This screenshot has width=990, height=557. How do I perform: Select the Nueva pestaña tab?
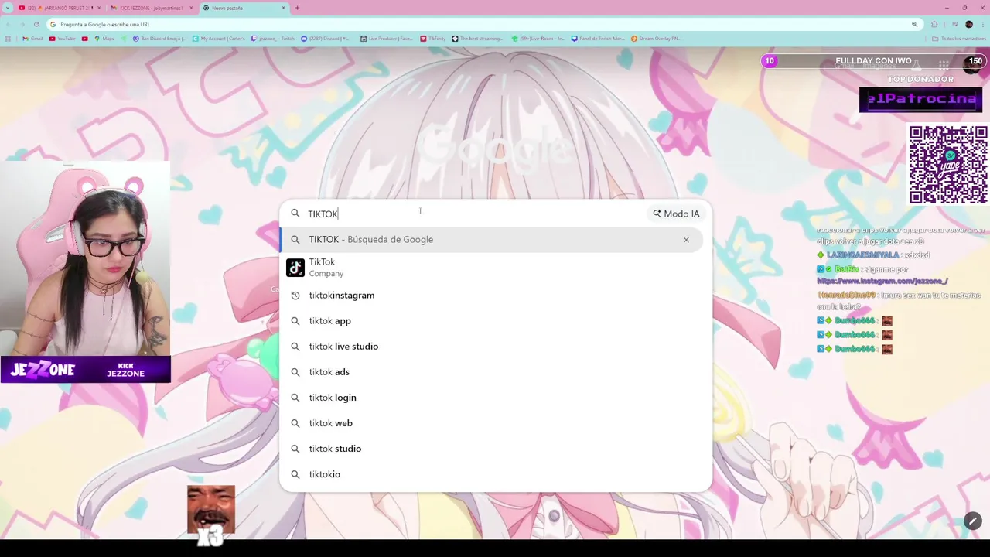244,8
